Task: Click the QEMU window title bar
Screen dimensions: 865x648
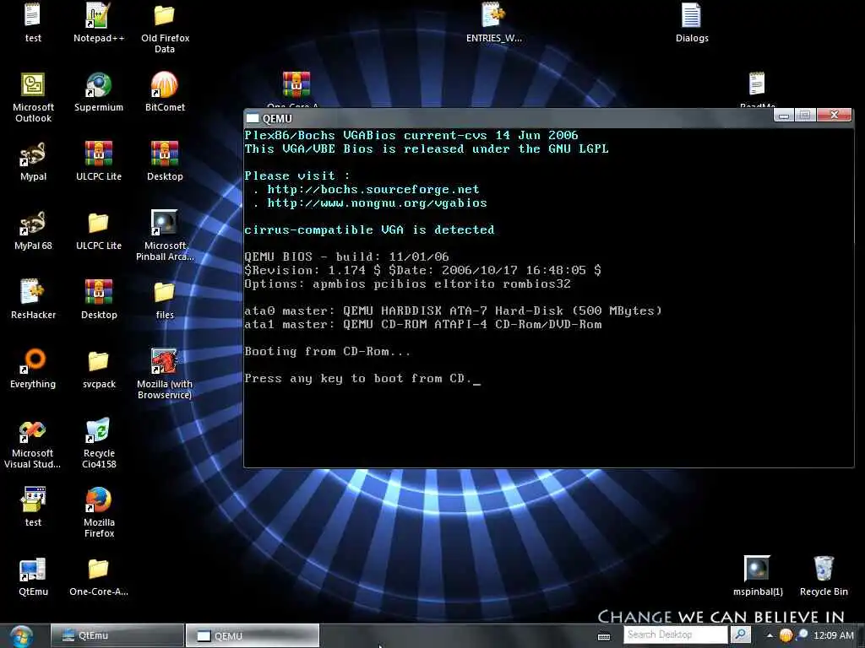Action: [x=508, y=118]
